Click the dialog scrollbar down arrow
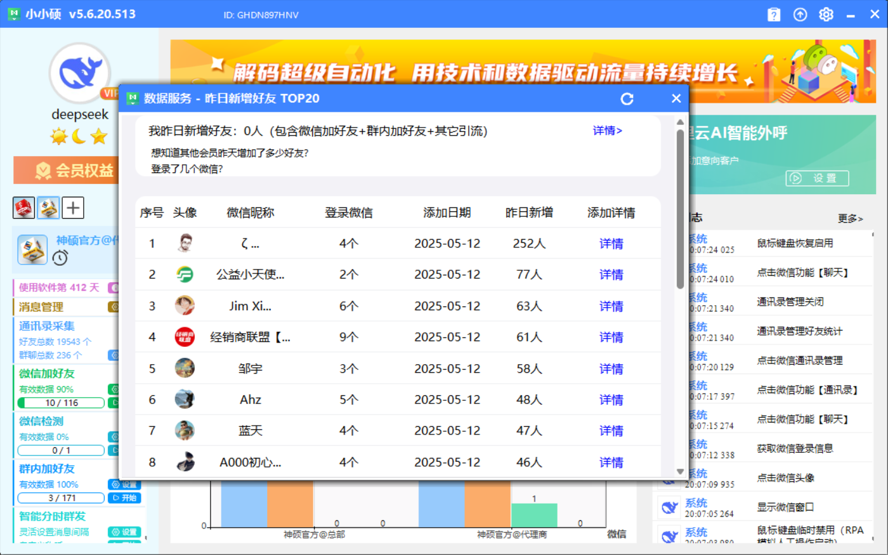The width and height of the screenshot is (888, 555). (680, 471)
